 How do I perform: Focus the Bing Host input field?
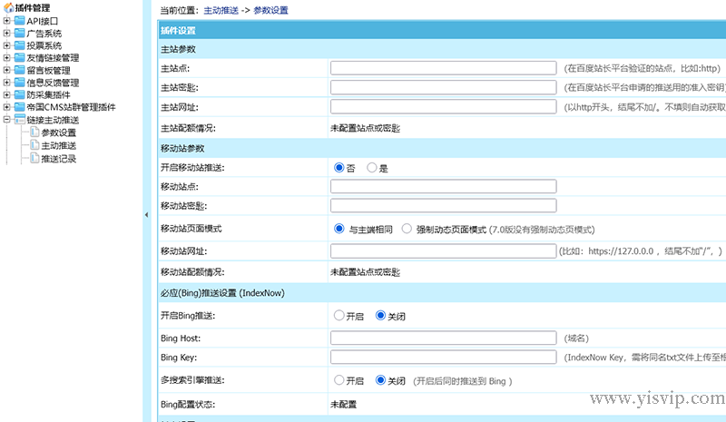pyautogui.click(x=444, y=339)
